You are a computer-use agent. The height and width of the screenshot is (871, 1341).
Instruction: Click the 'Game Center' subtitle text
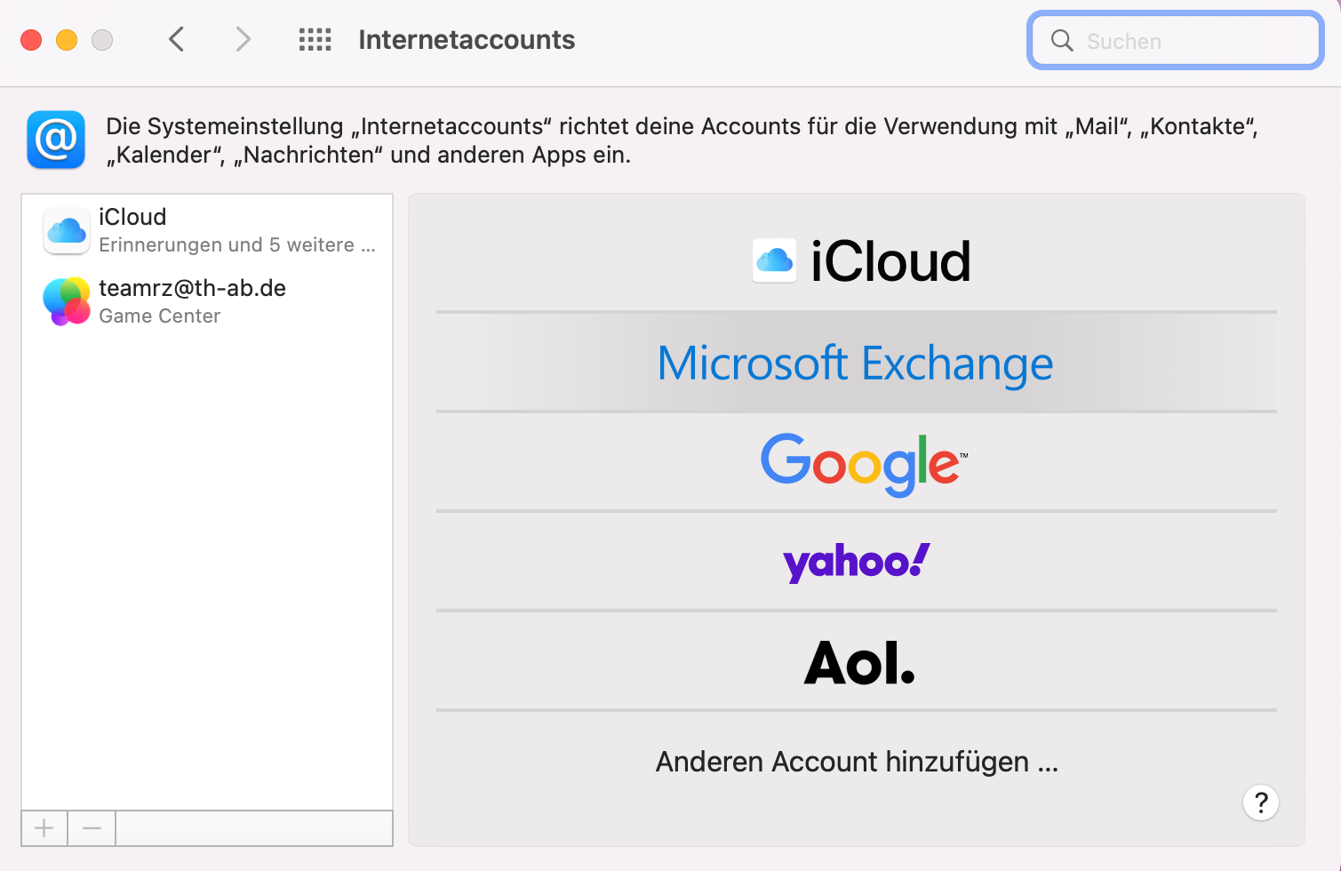pyautogui.click(x=160, y=316)
